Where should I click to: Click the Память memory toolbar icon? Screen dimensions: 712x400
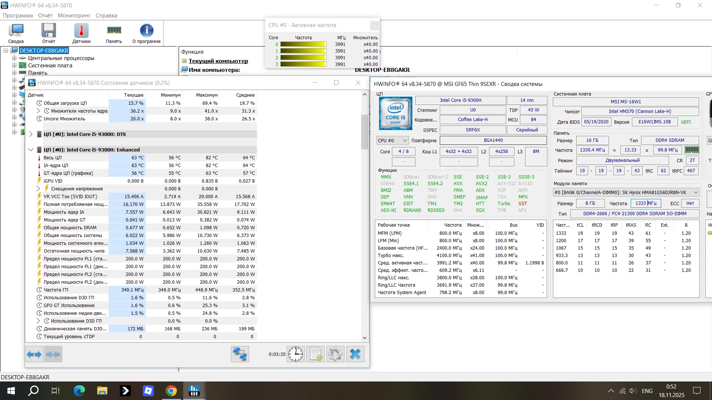(x=114, y=33)
